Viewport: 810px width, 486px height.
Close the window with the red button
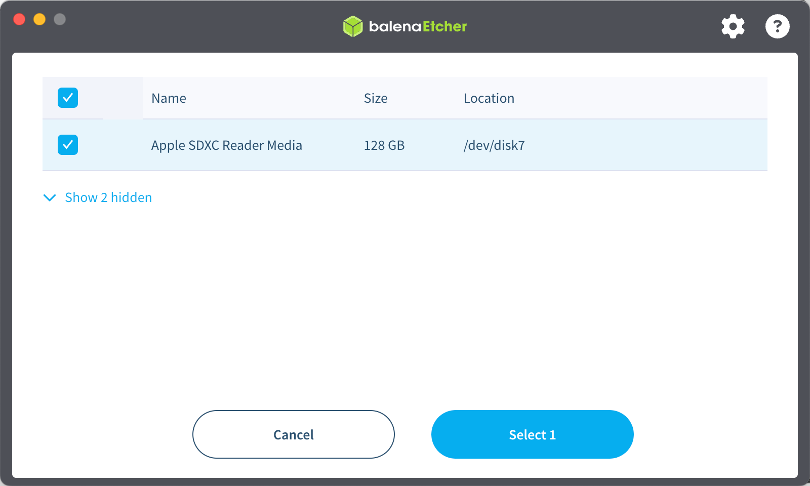[x=19, y=19]
